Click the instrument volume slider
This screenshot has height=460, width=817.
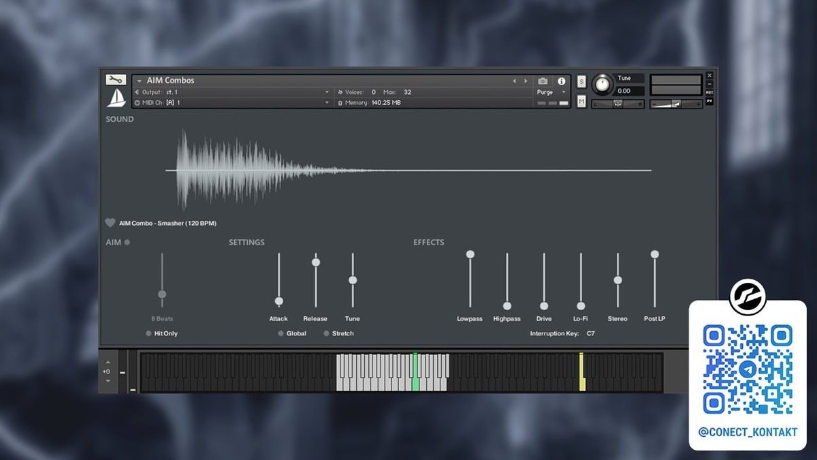coord(676,104)
